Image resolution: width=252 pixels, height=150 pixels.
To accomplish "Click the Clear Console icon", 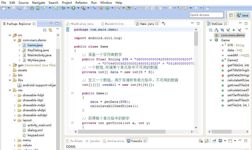I will 201,141.
